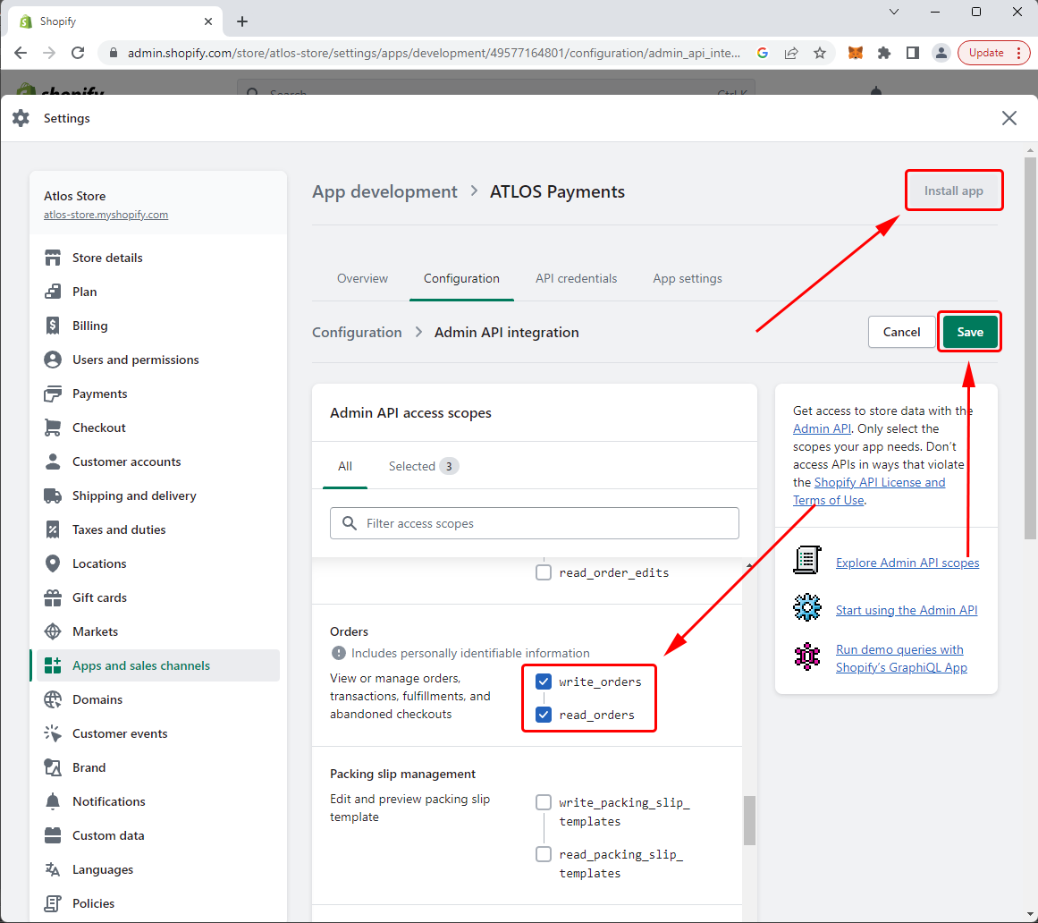Enable read_packing_slip_templates scope

(544, 854)
